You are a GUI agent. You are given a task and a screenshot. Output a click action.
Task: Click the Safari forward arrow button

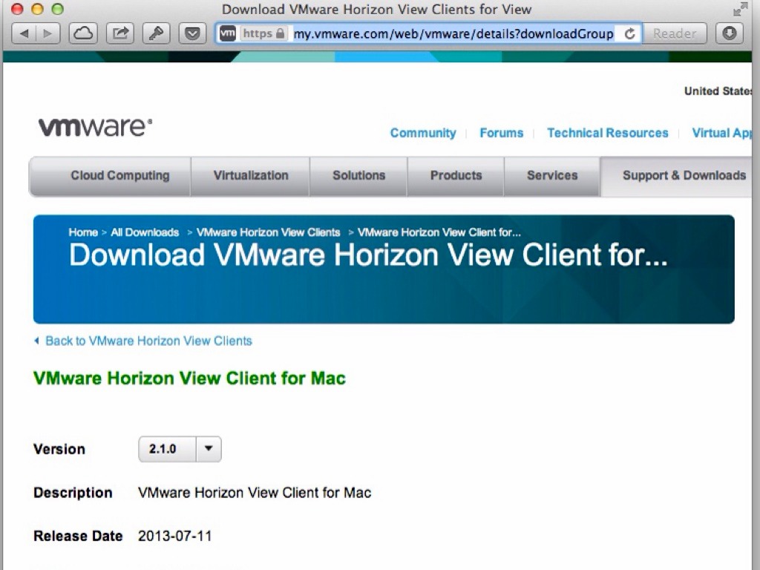[x=47, y=33]
